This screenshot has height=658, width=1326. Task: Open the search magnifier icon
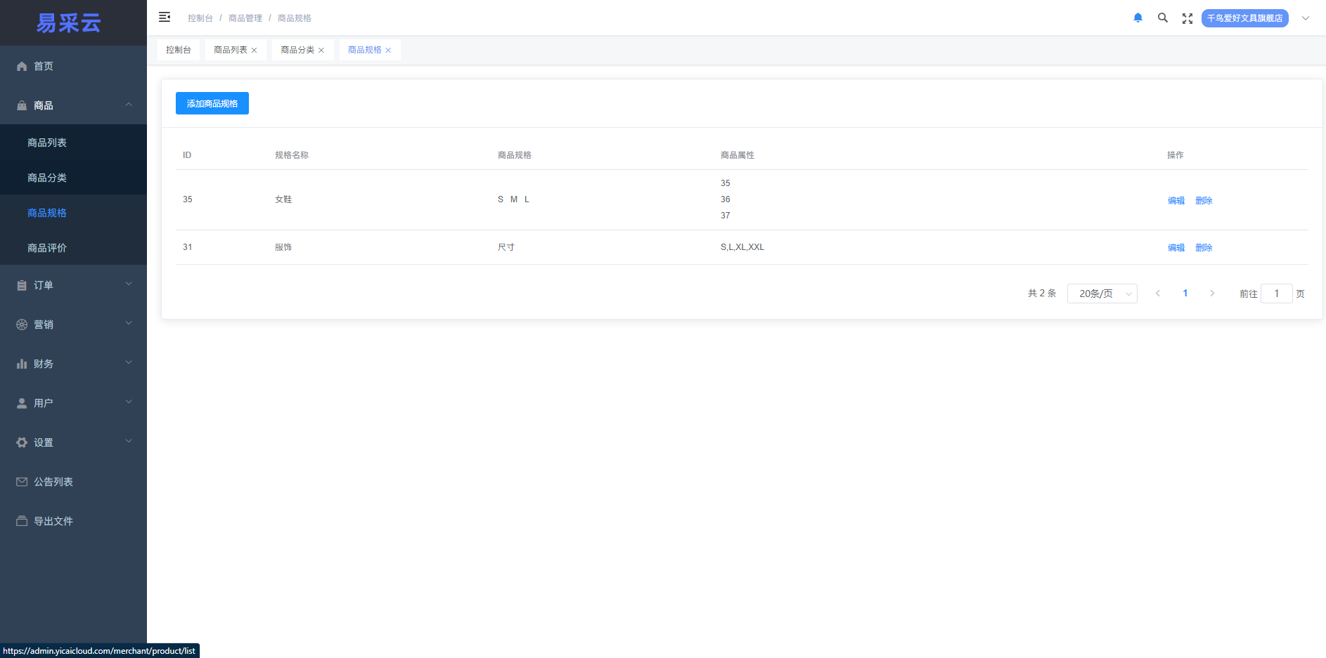coord(1163,18)
